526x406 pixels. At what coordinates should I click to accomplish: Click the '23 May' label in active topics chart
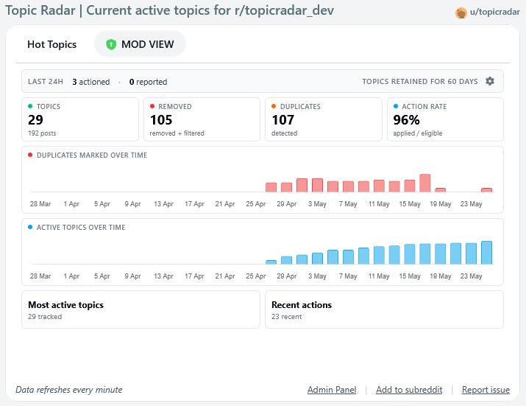pos(471,276)
